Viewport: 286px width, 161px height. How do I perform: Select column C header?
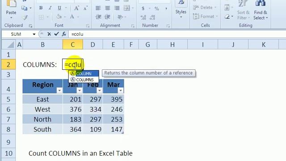[73, 44]
